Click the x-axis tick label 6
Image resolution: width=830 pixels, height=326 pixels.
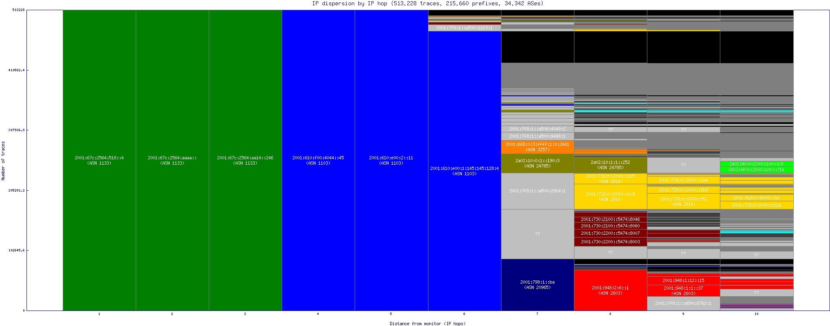point(464,314)
